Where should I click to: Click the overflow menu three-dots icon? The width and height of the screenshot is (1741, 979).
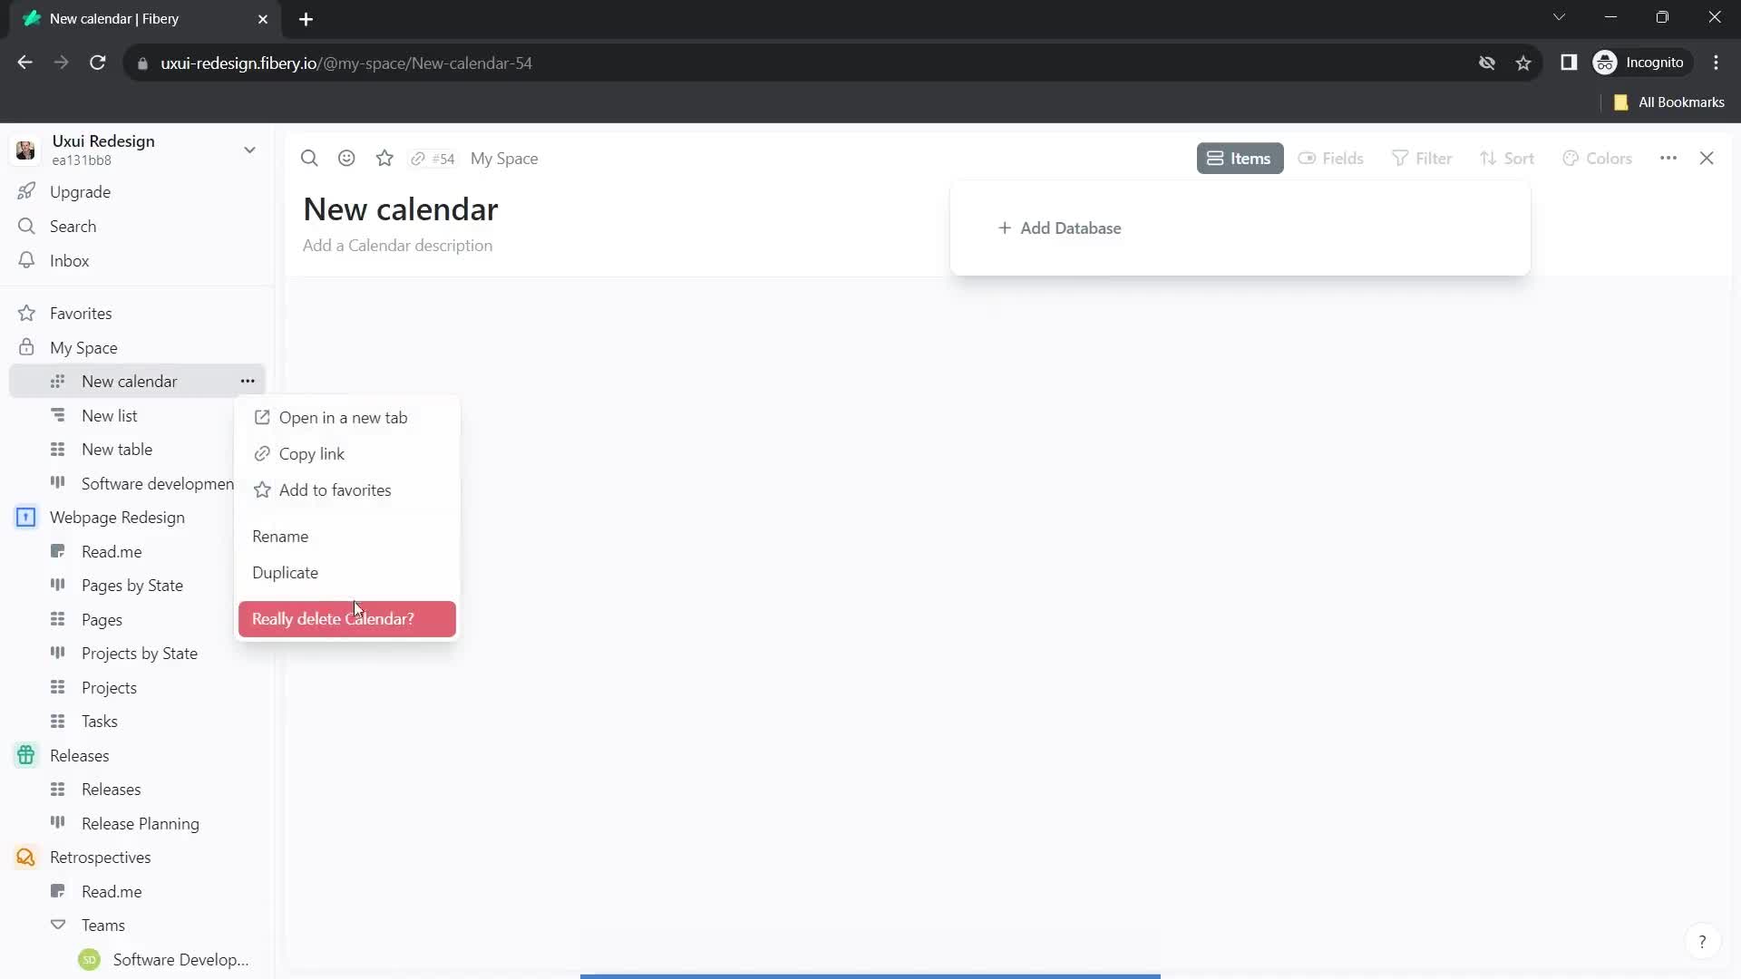248,382
